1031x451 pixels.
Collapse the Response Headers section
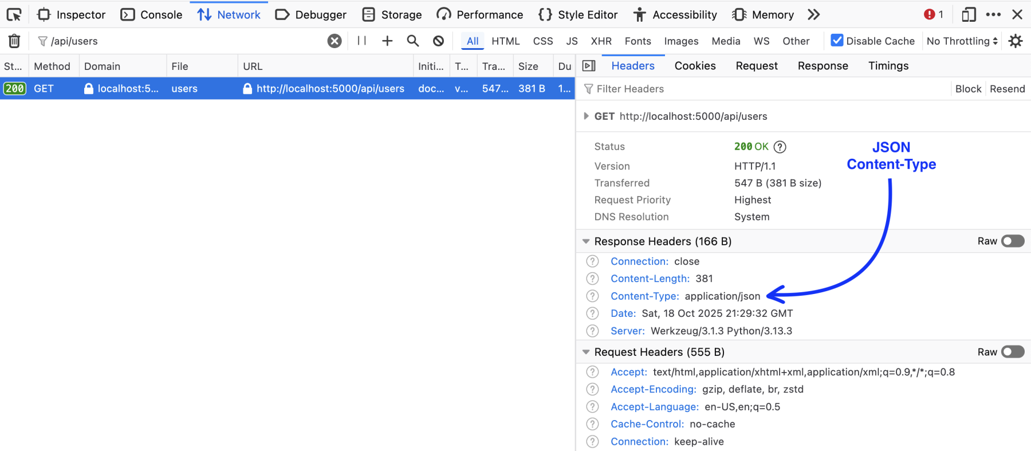[586, 241]
